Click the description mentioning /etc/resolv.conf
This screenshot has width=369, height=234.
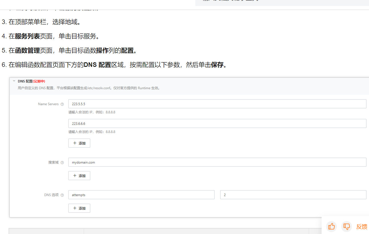(89, 88)
